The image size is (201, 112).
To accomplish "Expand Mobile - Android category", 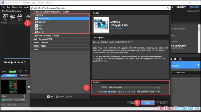I will click(32, 43).
